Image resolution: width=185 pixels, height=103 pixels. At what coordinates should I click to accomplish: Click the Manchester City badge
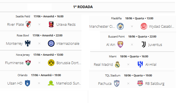(120, 26)
